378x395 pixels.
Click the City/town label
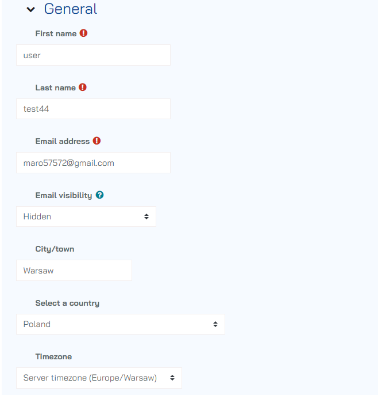[55, 249]
